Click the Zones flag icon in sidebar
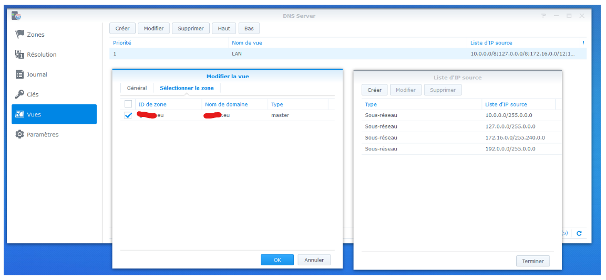Viewport: 606px width, 280px height. tap(19, 34)
